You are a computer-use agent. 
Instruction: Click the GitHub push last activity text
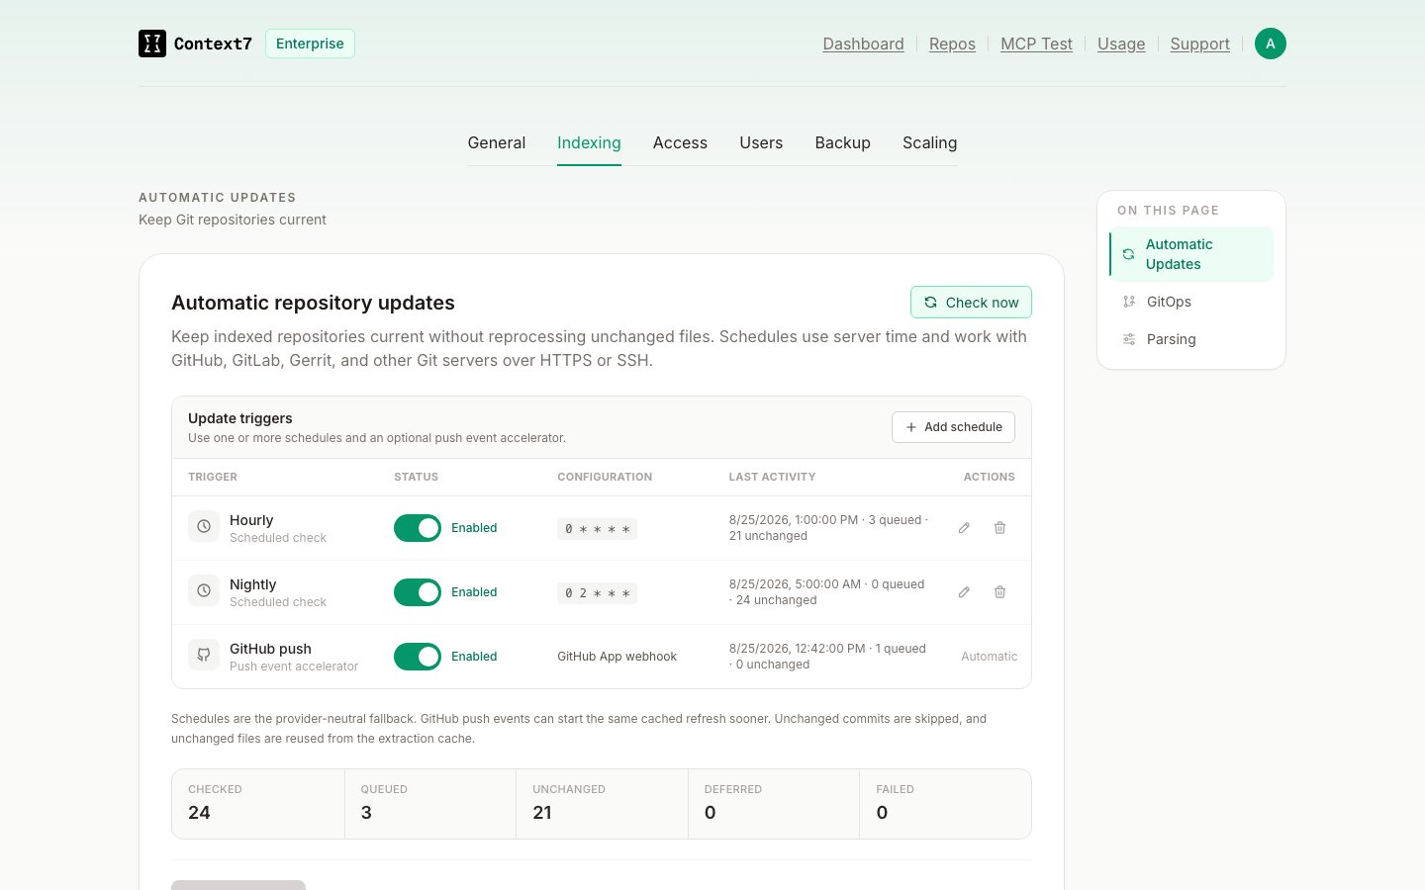(827, 657)
